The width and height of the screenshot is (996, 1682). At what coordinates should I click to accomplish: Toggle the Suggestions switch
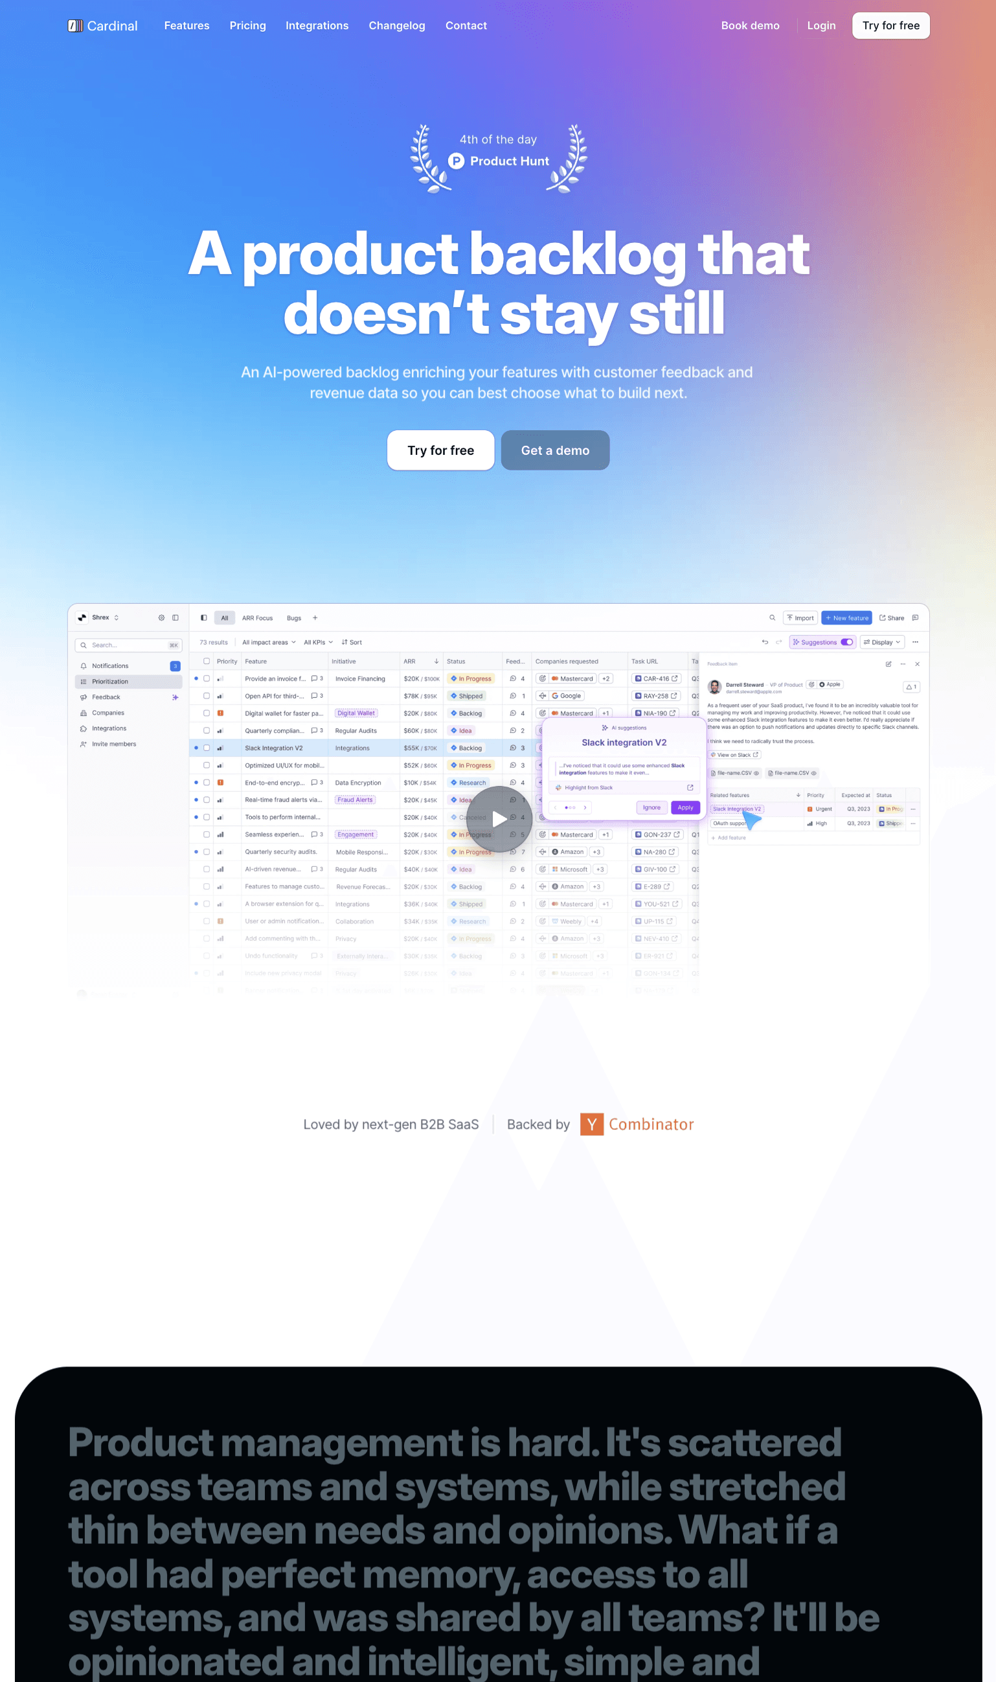click(x=846, y=642)
